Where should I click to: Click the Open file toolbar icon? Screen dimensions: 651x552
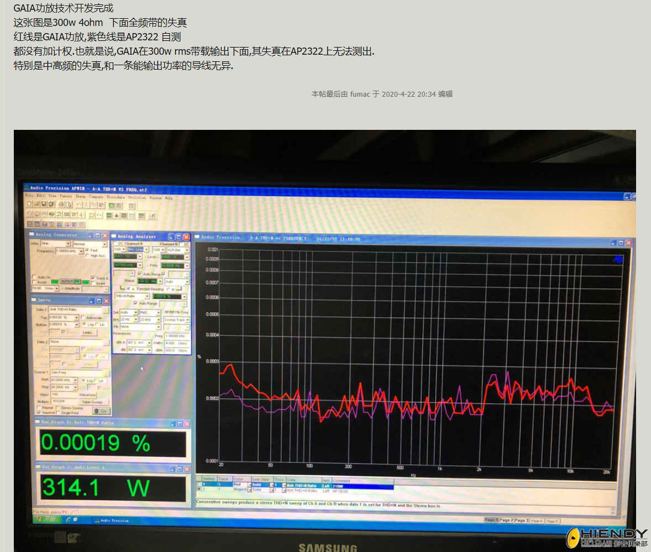tap(36, 204)
